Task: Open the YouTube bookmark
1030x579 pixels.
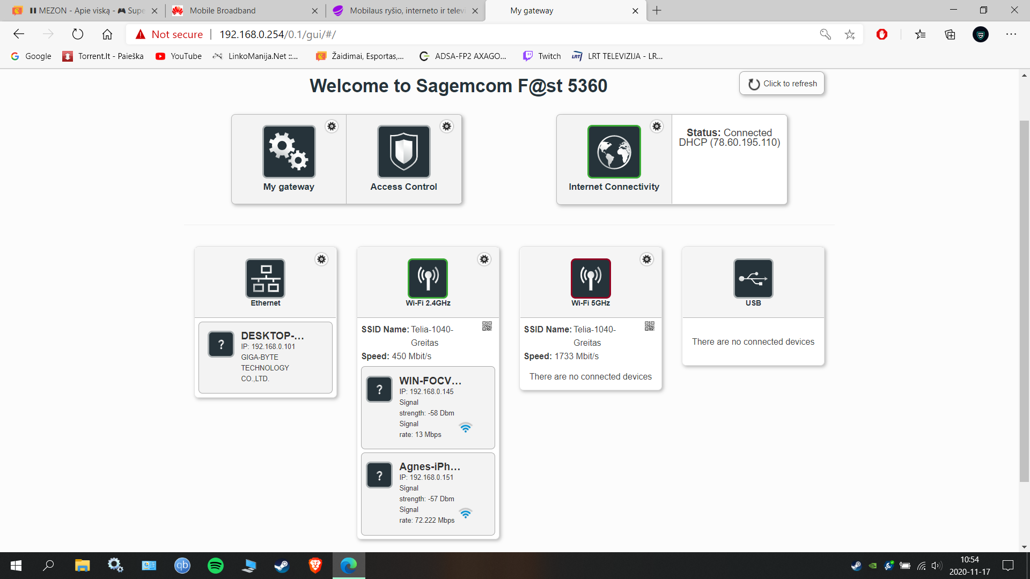Action: (179, 56)
